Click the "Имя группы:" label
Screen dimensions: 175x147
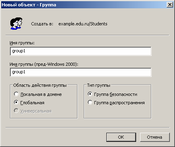tap(22, 43)
